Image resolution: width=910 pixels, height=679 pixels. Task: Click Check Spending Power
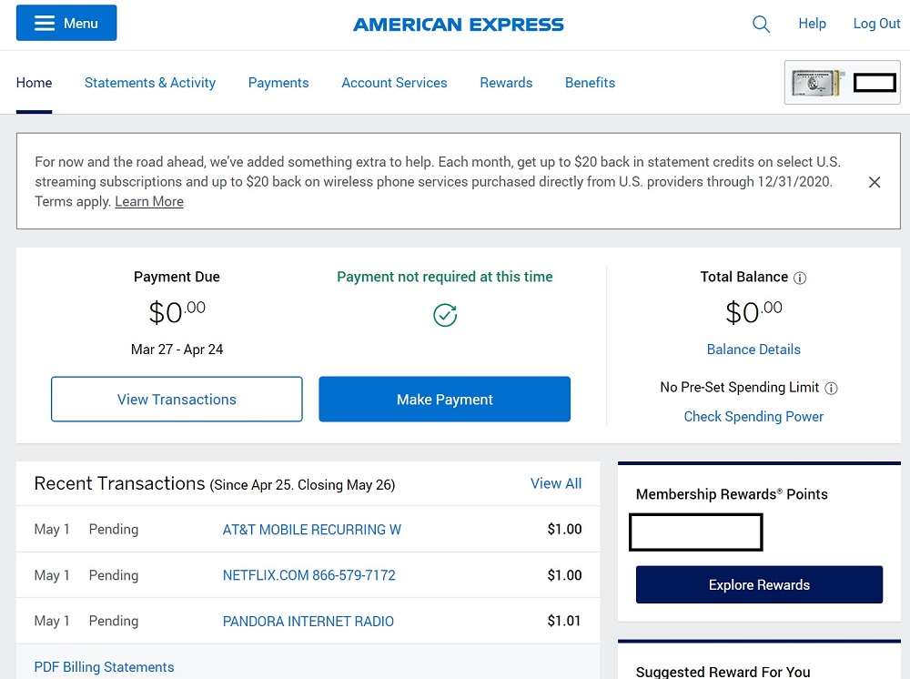pyautogui.click(x=753, y=416)
